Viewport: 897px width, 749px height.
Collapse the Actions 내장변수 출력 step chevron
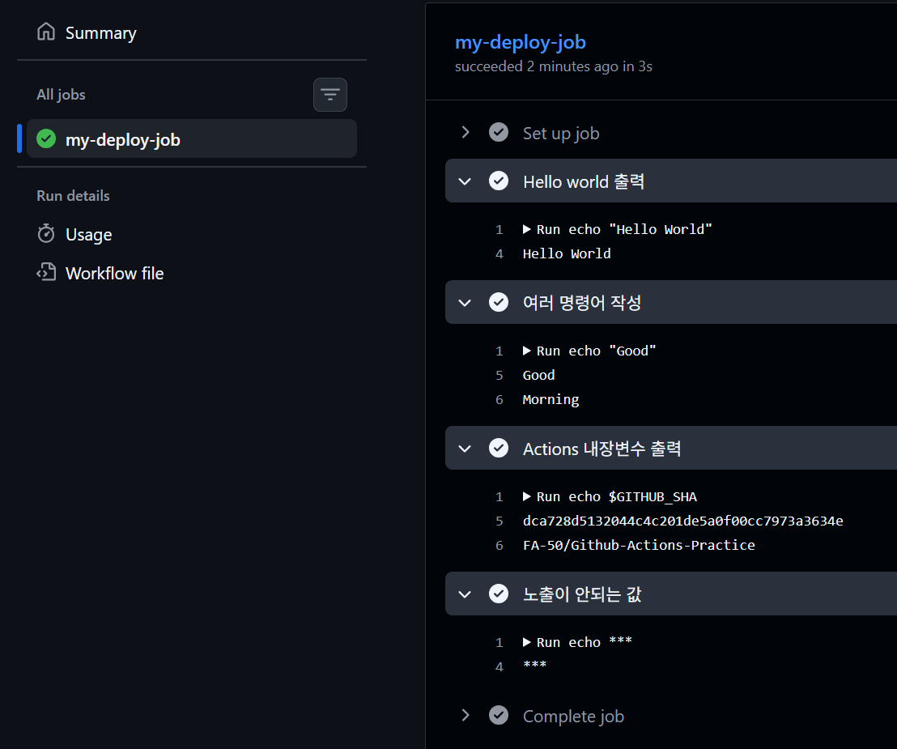465,449
